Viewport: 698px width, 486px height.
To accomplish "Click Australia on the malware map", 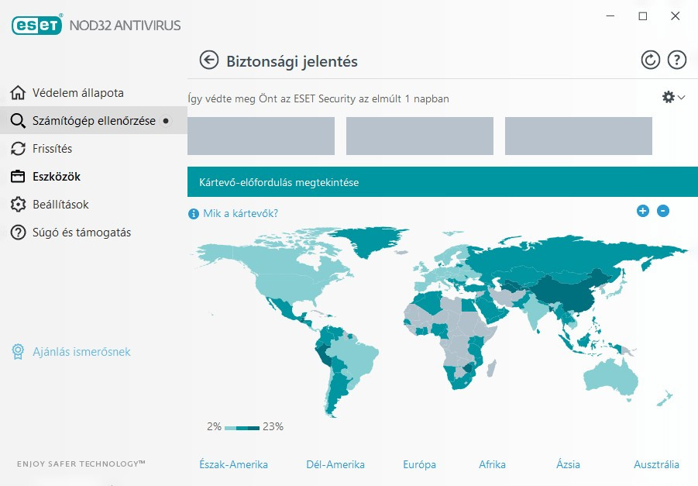I will [x=610, y=377].
